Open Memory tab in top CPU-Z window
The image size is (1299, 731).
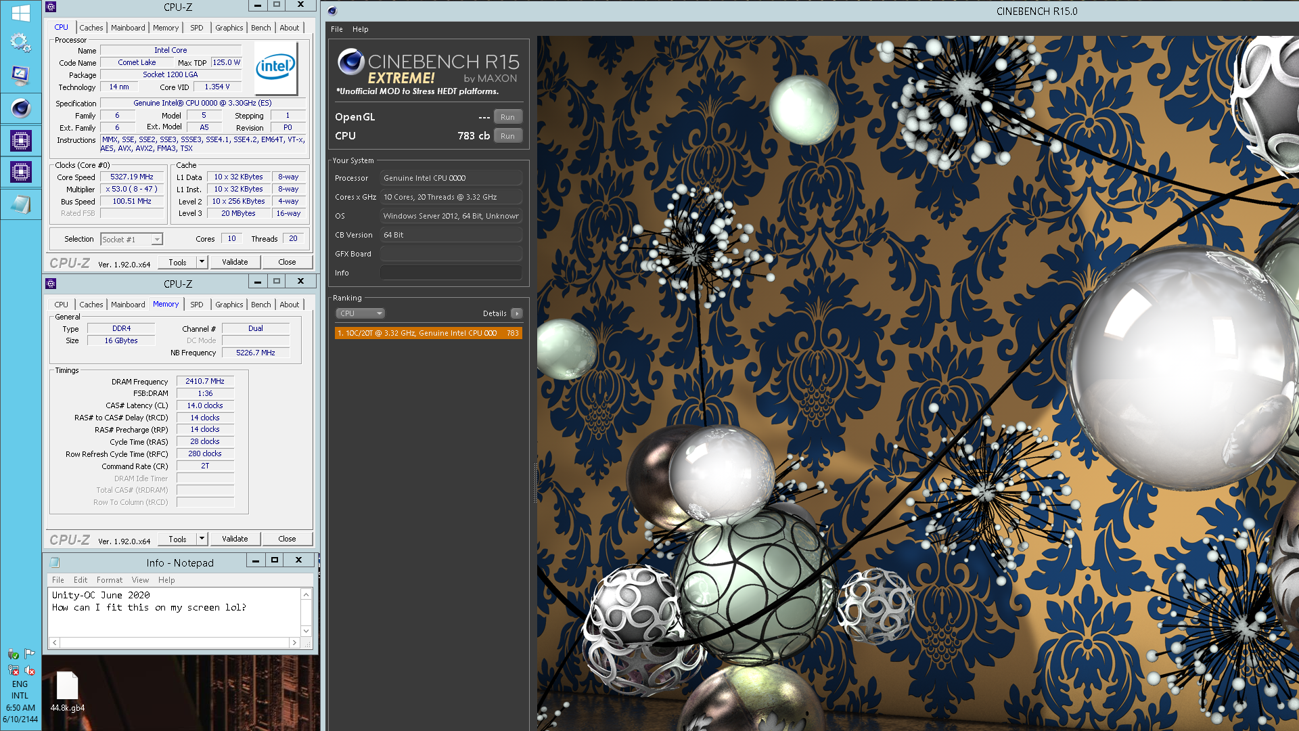tap(166, 28)
